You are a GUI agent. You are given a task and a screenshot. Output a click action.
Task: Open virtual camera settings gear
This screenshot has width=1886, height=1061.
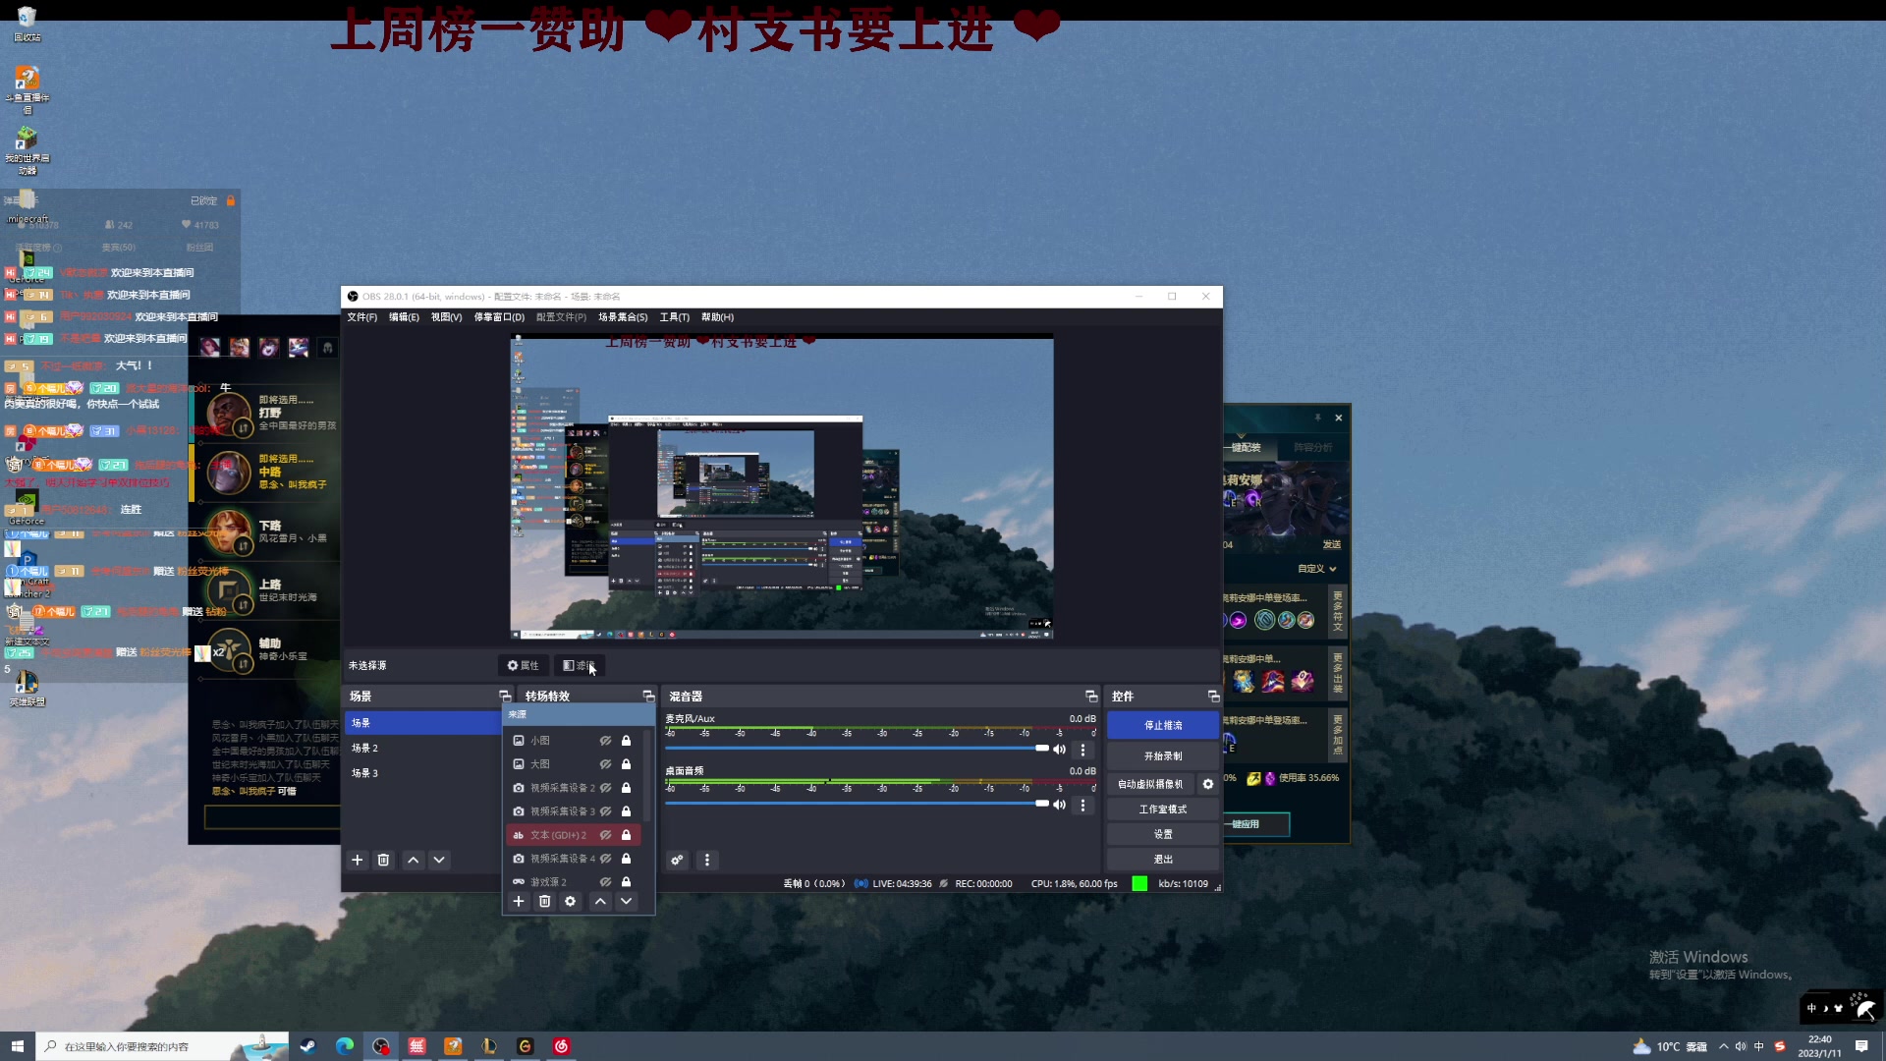click(1208, 784)
